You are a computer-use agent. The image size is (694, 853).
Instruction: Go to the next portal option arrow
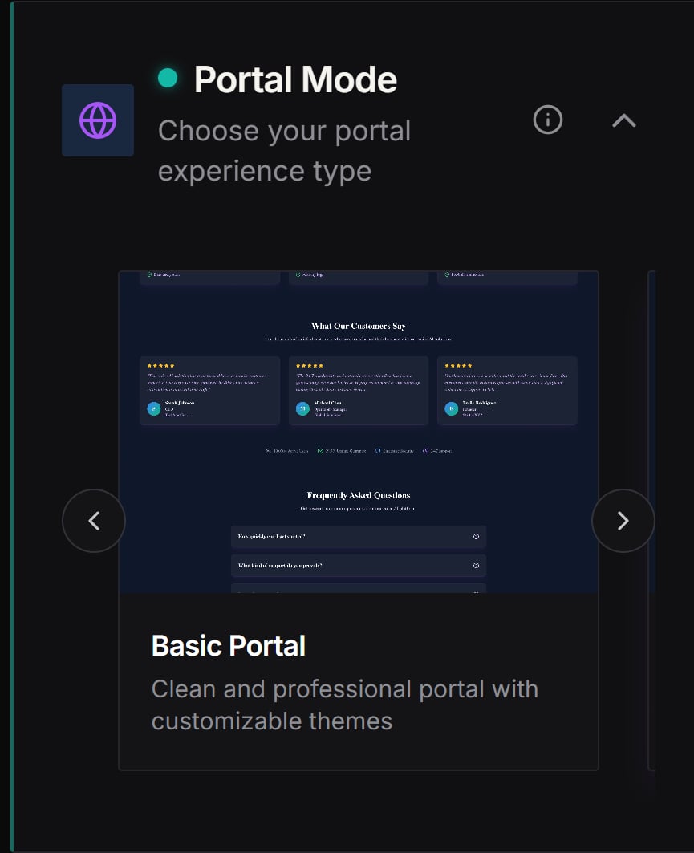tap(623, 521)
